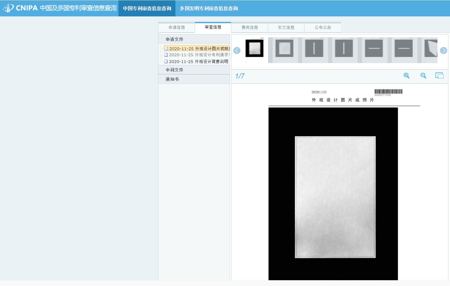Viewport: 450px width, 286px height.
Task: Expand the 通知书 section
Action: click(172, 79)
